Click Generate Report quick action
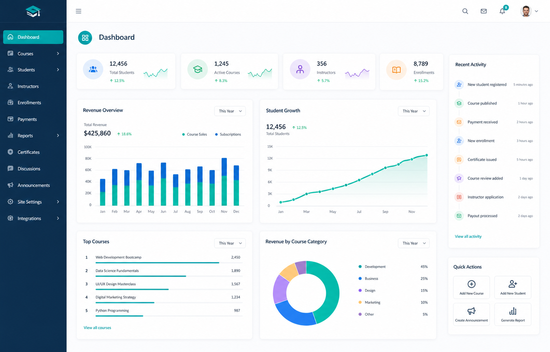 (x=513, y=314)
